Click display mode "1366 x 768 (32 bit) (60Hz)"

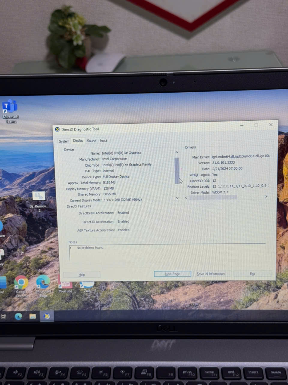123,200
